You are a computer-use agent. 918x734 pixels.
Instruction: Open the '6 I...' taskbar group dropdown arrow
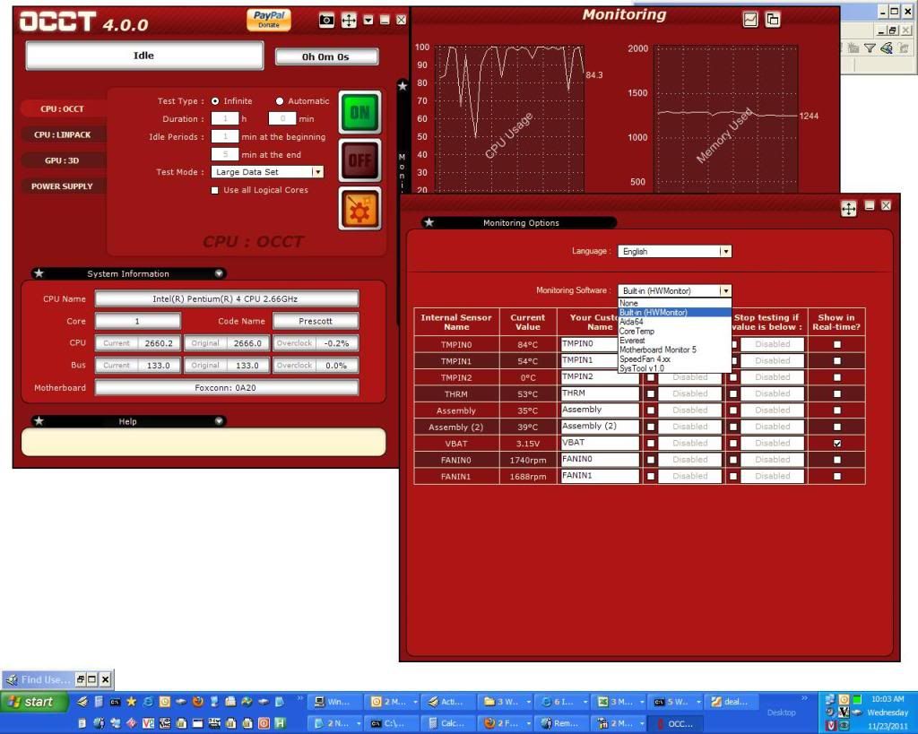[x=585, y=702]
